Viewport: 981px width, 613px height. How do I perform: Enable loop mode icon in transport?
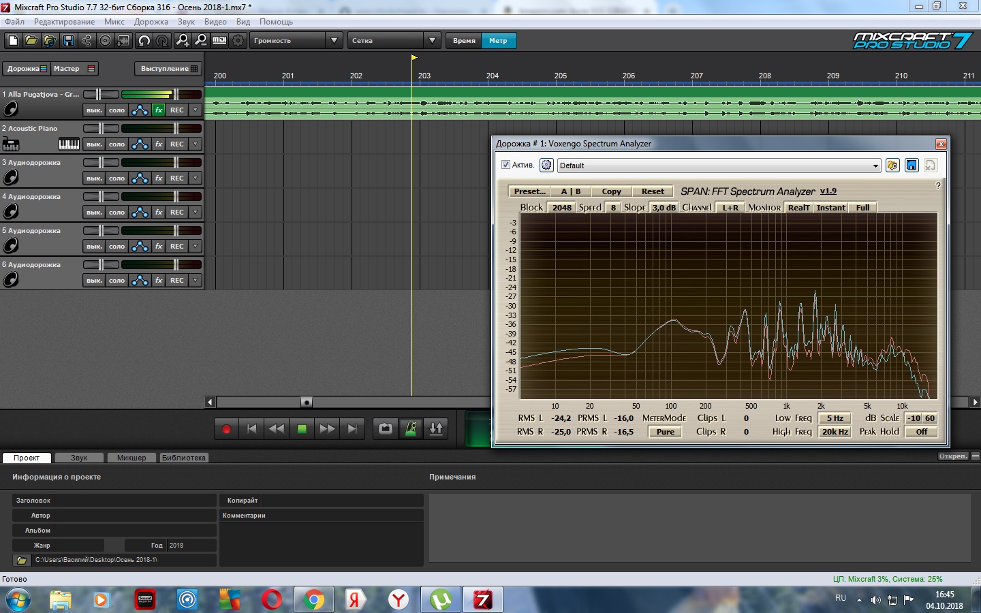coord(386,428)
